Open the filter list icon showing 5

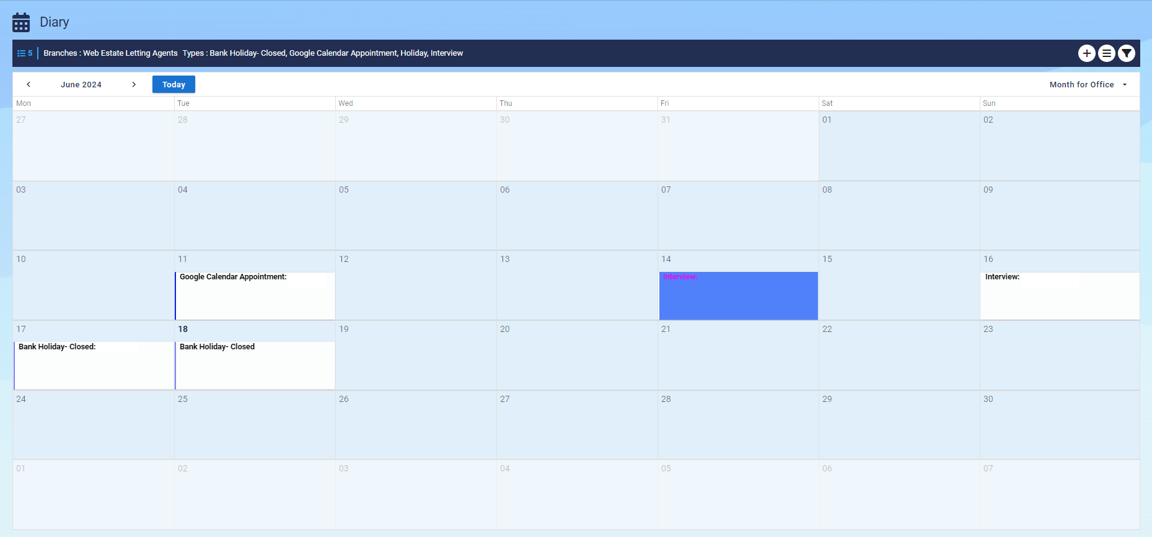tap(25, 53)
